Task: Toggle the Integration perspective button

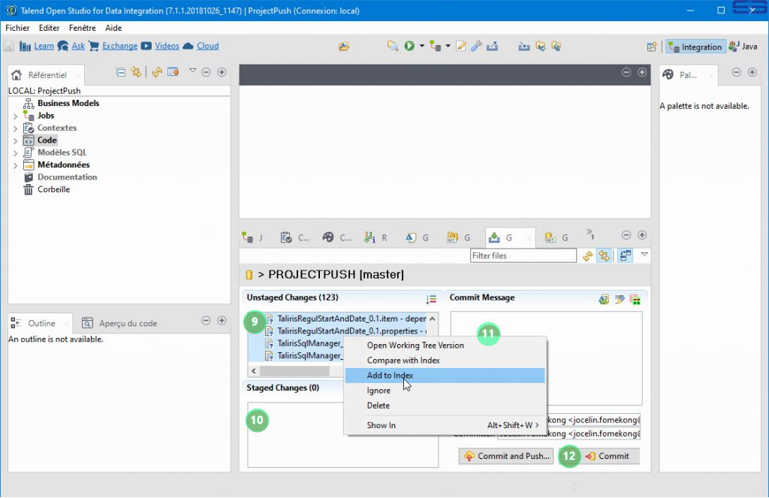Action: click(x=695, y=47)
